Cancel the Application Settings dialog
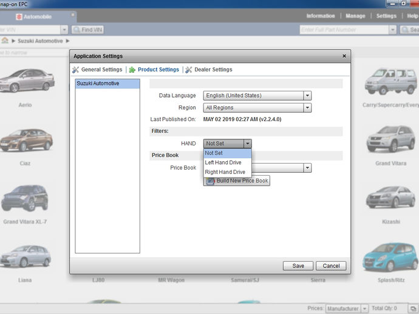This screenshot has width=419, height=314. coord(331,266)
